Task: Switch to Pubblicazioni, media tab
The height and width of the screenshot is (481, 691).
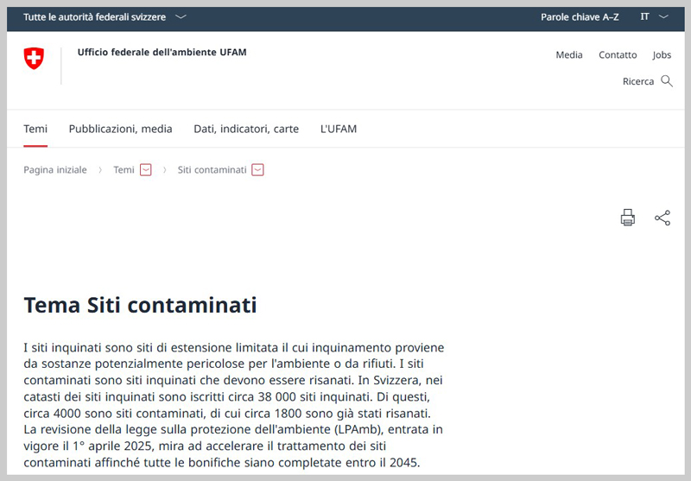Action: tap(120, 130)
